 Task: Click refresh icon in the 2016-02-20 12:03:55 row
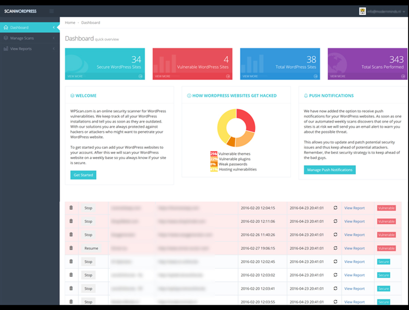[x=335, y=301]
